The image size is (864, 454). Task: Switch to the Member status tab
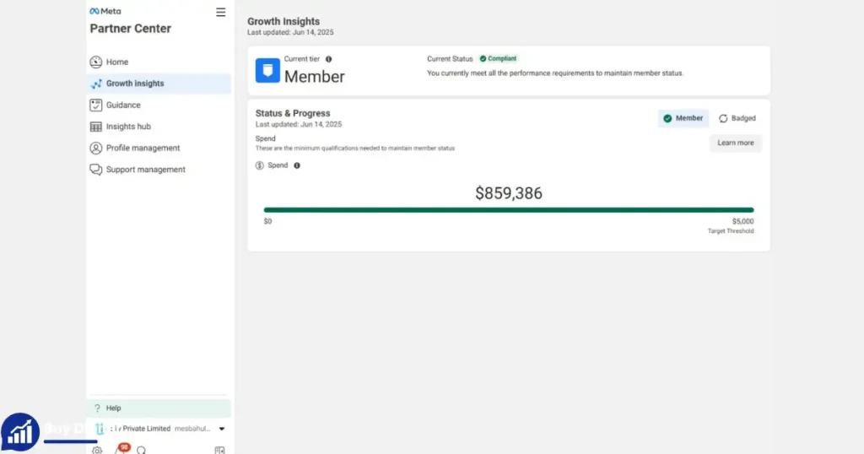point(683,118)
